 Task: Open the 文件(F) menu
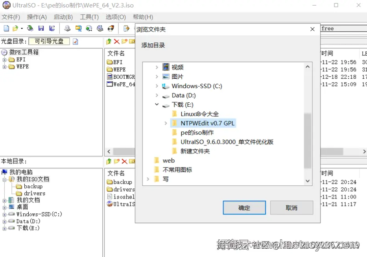pos(11,17)
